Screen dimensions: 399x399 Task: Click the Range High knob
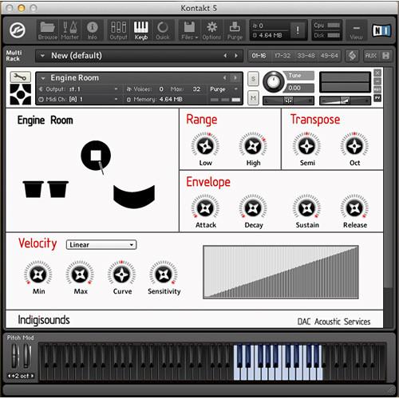pos(253,145)
